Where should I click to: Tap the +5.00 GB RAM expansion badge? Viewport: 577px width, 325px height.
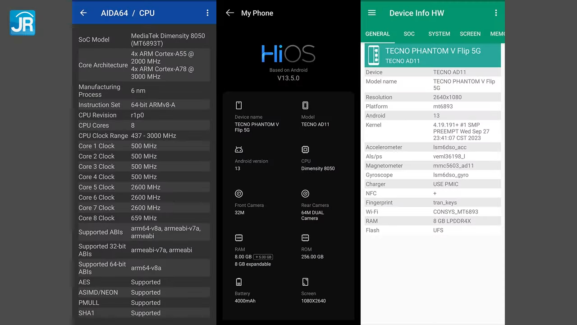tap(263, 257)
